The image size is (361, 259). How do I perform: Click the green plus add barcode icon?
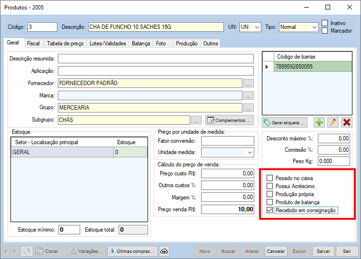tap(319, 122)
